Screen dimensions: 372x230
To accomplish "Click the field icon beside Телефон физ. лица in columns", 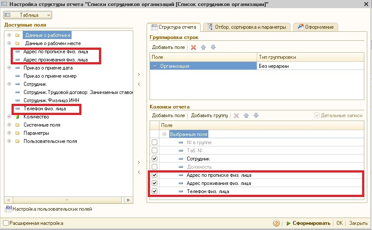I will 181,191.
